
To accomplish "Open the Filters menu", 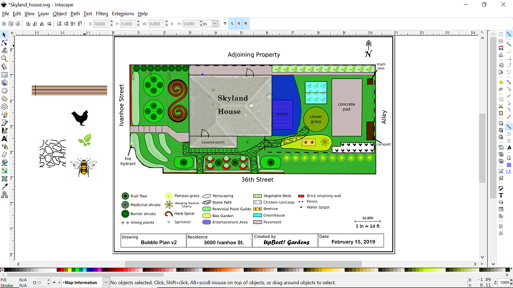I will (x=102, y=13).
